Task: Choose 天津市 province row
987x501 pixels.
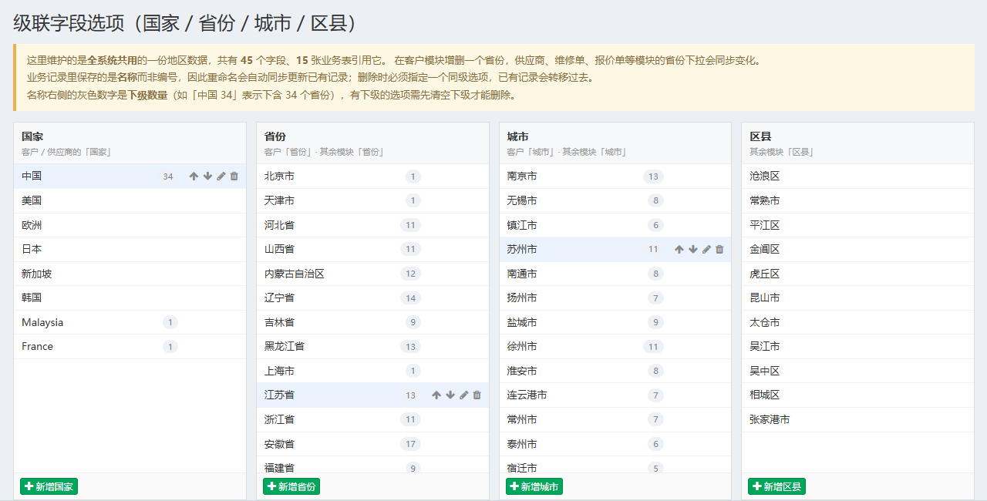Action: click(372, 200)
